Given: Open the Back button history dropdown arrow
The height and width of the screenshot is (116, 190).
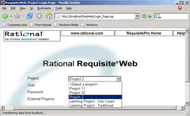Looking at the screenshot, I should click(11, 16).
